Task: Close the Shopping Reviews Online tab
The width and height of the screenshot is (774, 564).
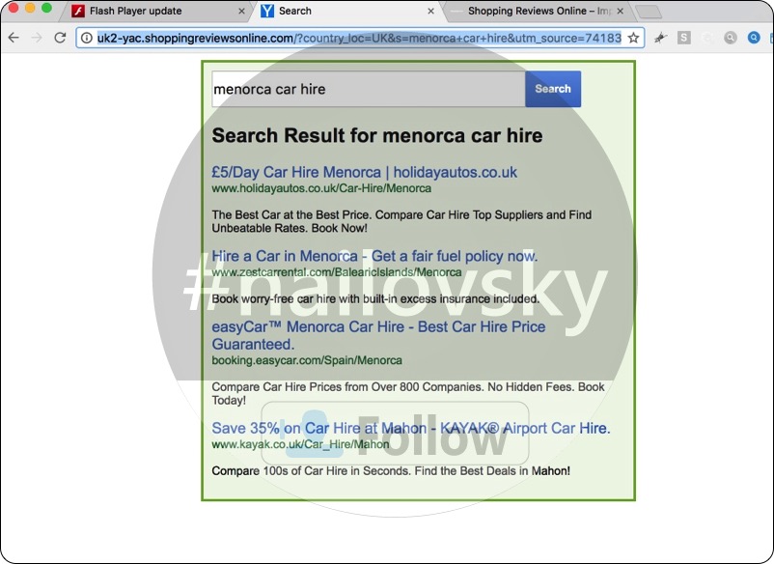Action: 619,12
